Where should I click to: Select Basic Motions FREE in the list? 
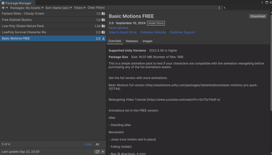tap(53, 38)
